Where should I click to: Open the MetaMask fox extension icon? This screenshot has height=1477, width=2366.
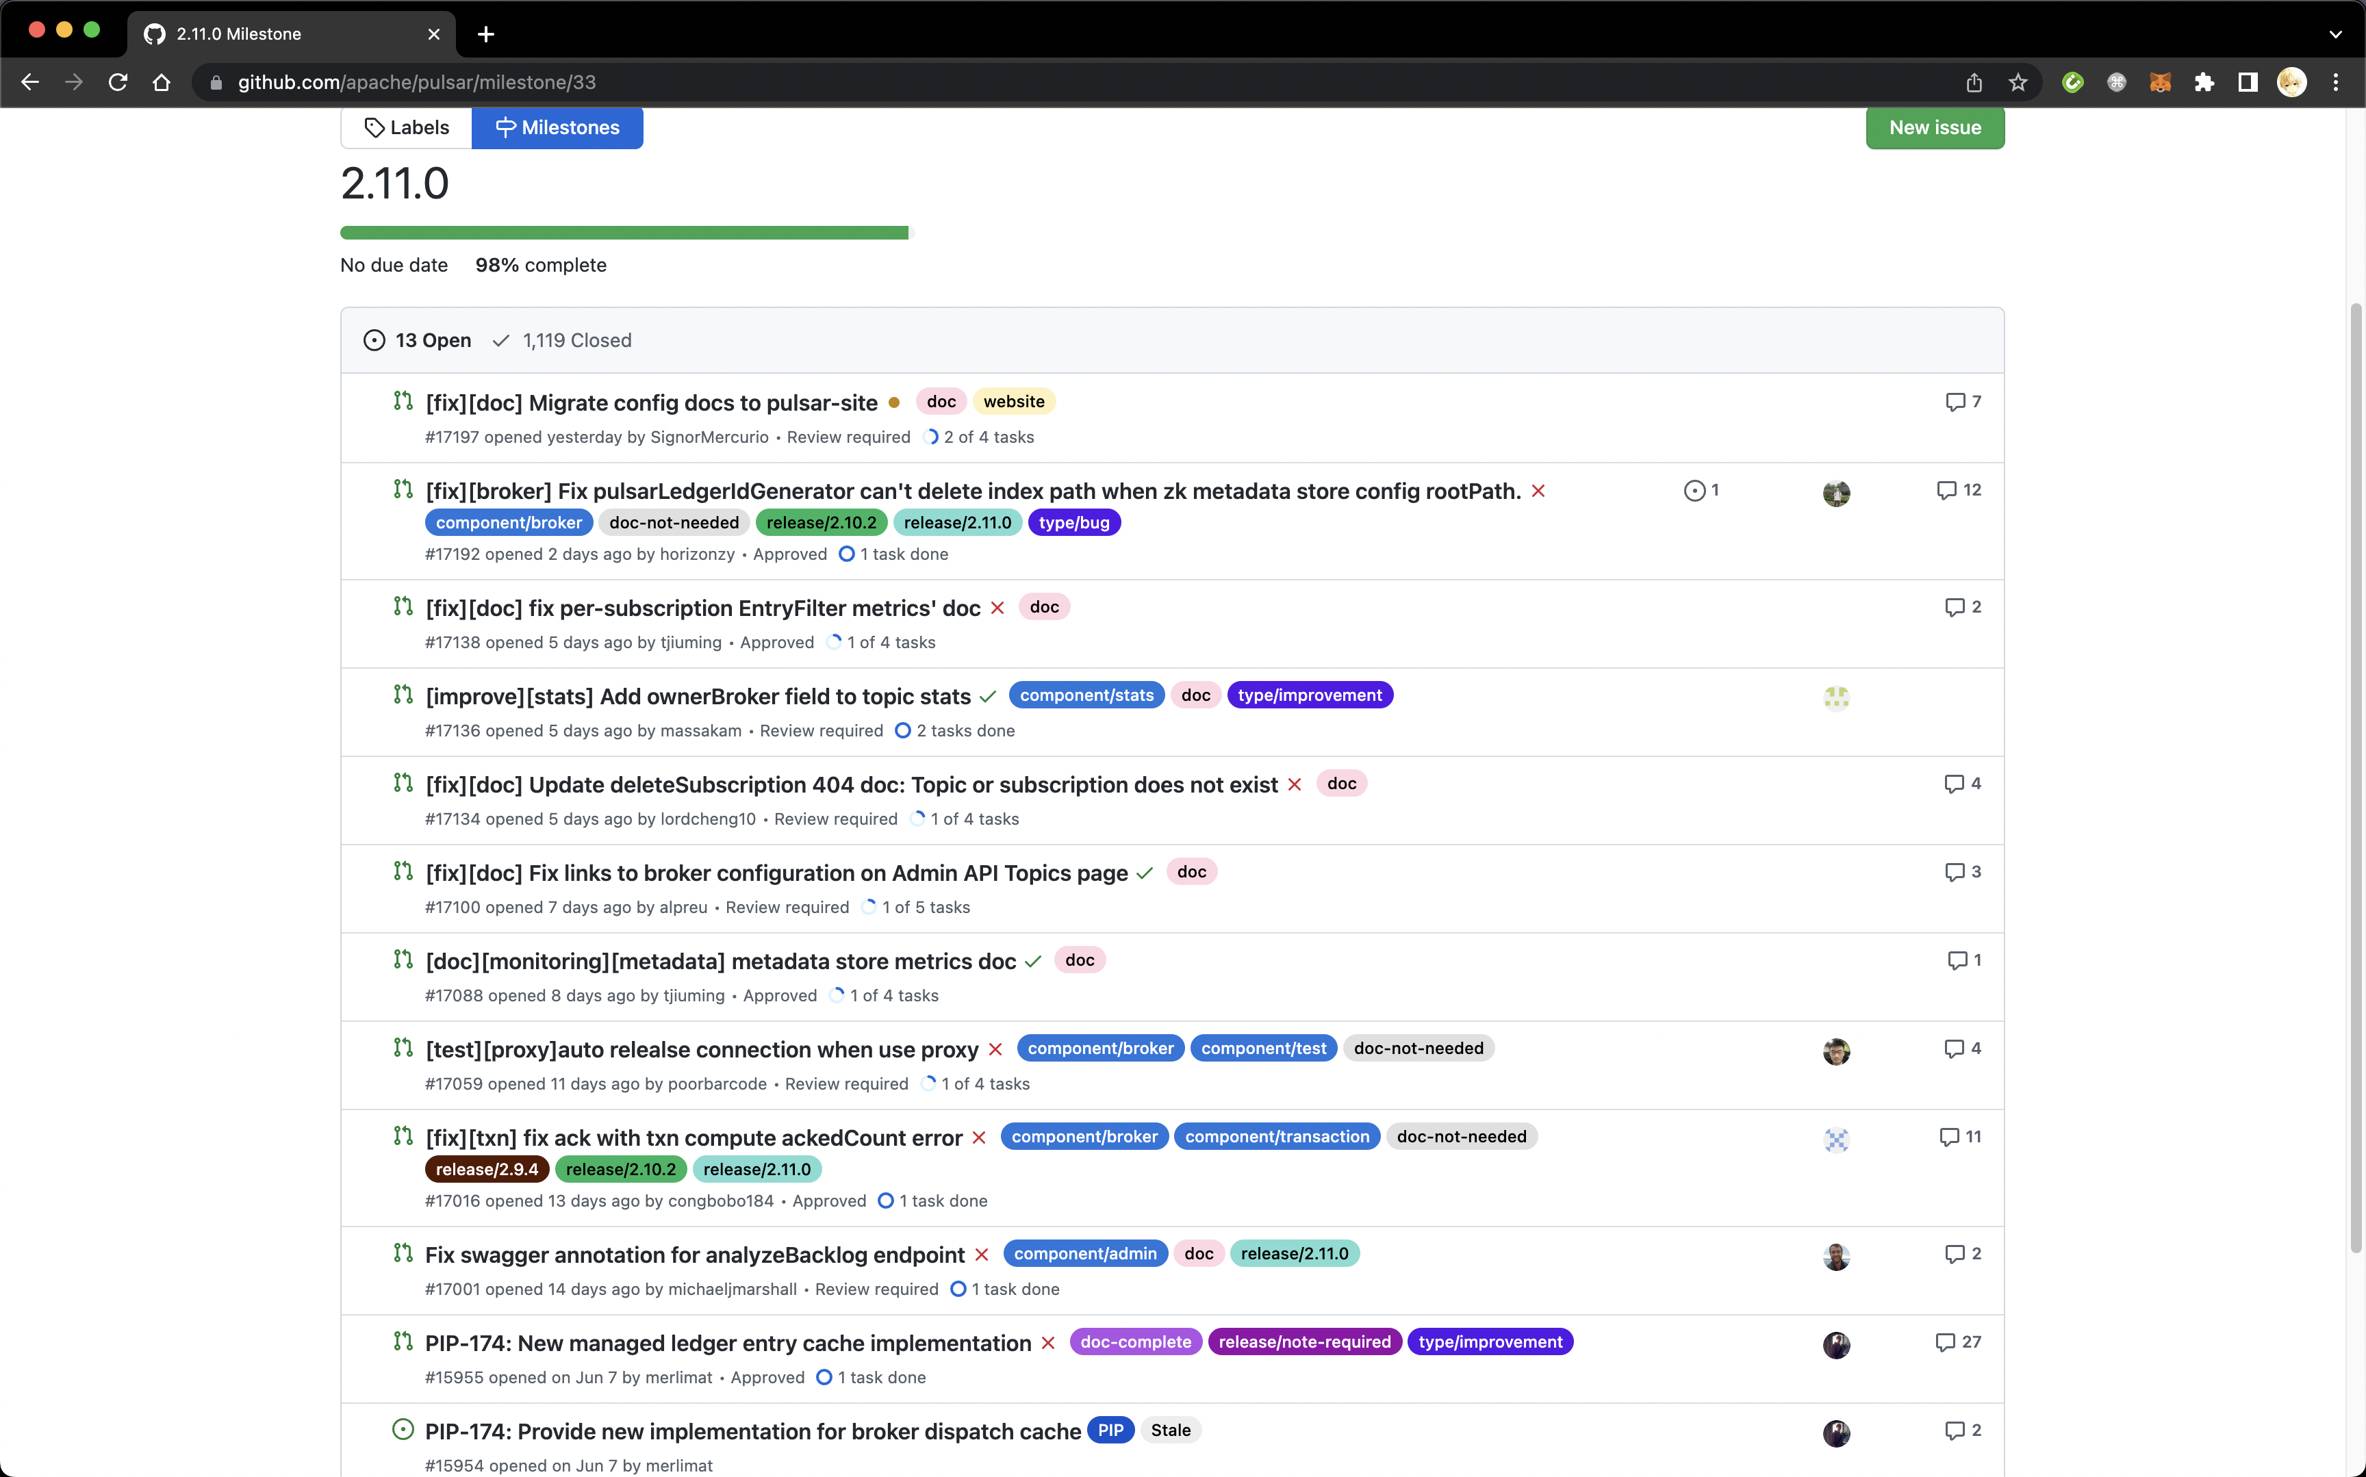click(2161, 82)
